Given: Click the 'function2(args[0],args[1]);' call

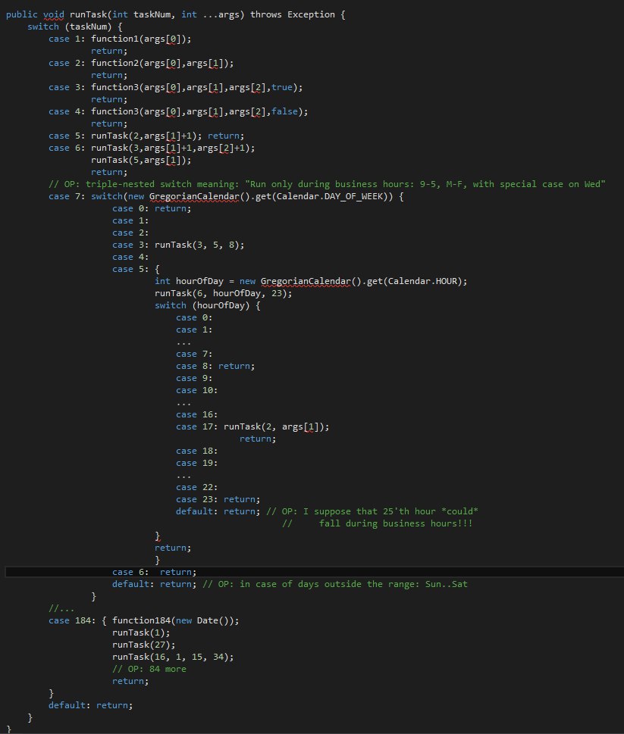Looking at the screenshot, I should [162, 63].
